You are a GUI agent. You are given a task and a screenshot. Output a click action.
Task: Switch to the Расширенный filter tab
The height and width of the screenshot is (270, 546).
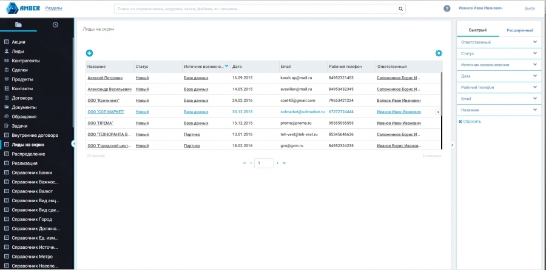(x=519, y=30)
